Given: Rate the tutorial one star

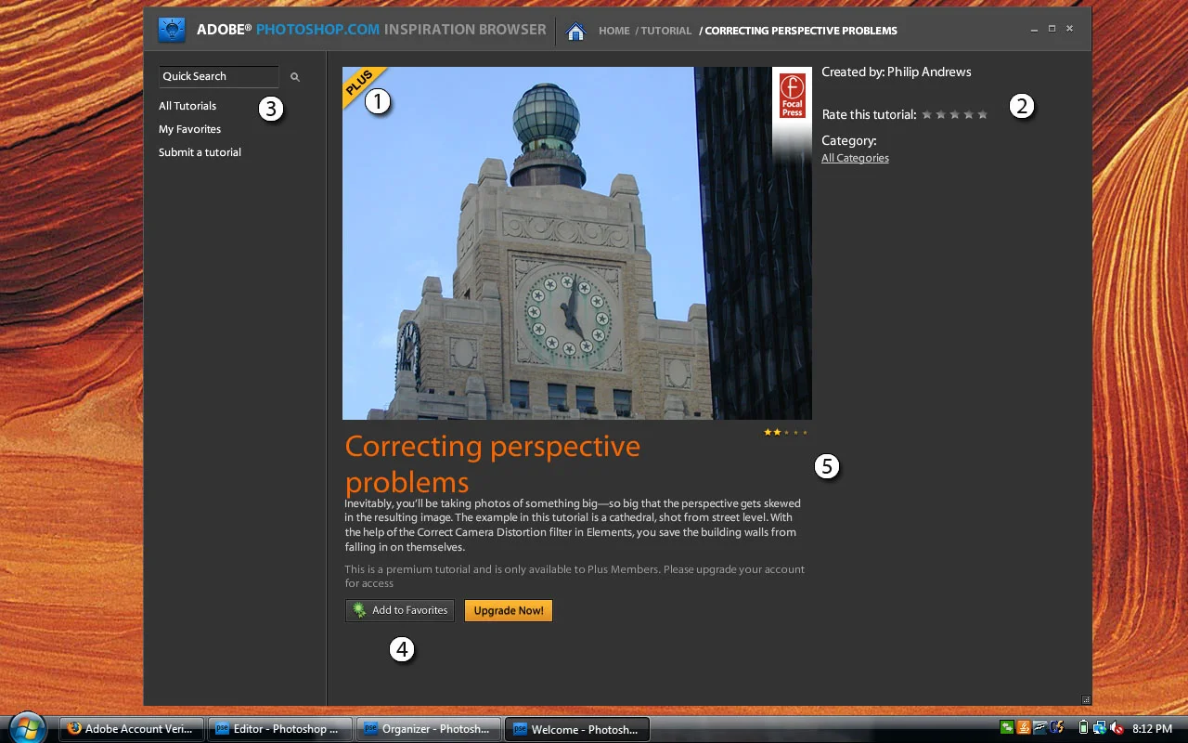Looking at the screenshot, I should (926, 115).
